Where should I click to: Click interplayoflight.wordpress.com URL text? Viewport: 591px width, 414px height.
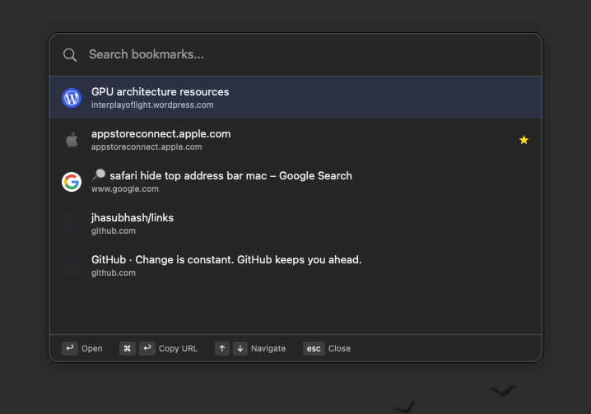[x=152, y=105]
